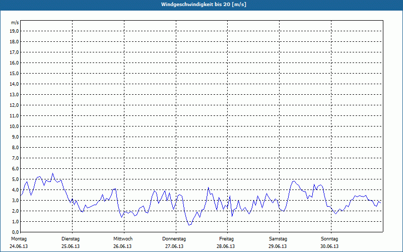The image size is (403, 252).
Task: Click the 9,0 y-axis label
Action: pos(15,137)
